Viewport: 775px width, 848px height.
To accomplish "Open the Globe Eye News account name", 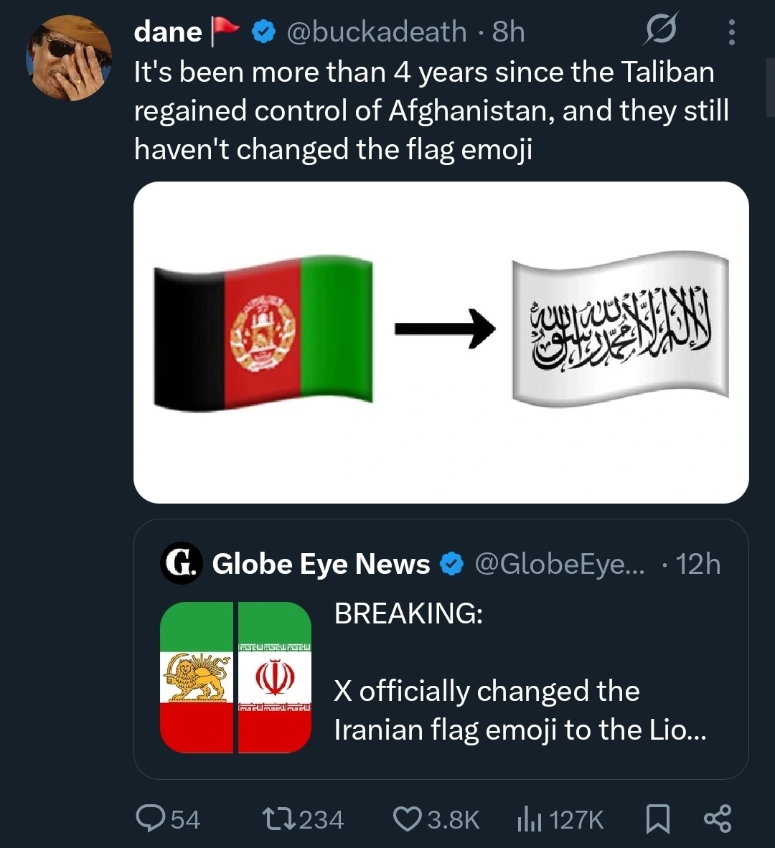I will (x=321, y=564).
